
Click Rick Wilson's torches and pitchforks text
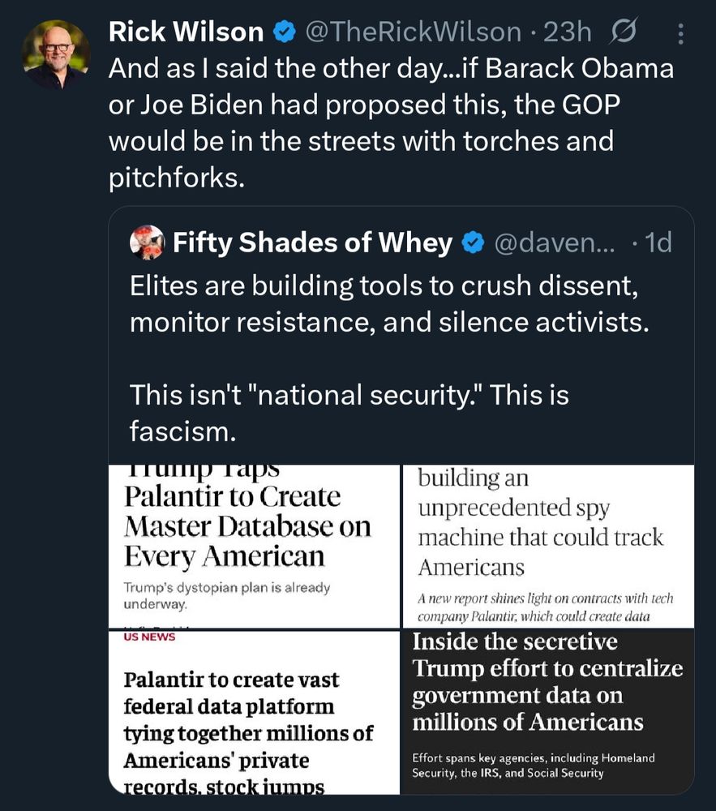point(391,122)
